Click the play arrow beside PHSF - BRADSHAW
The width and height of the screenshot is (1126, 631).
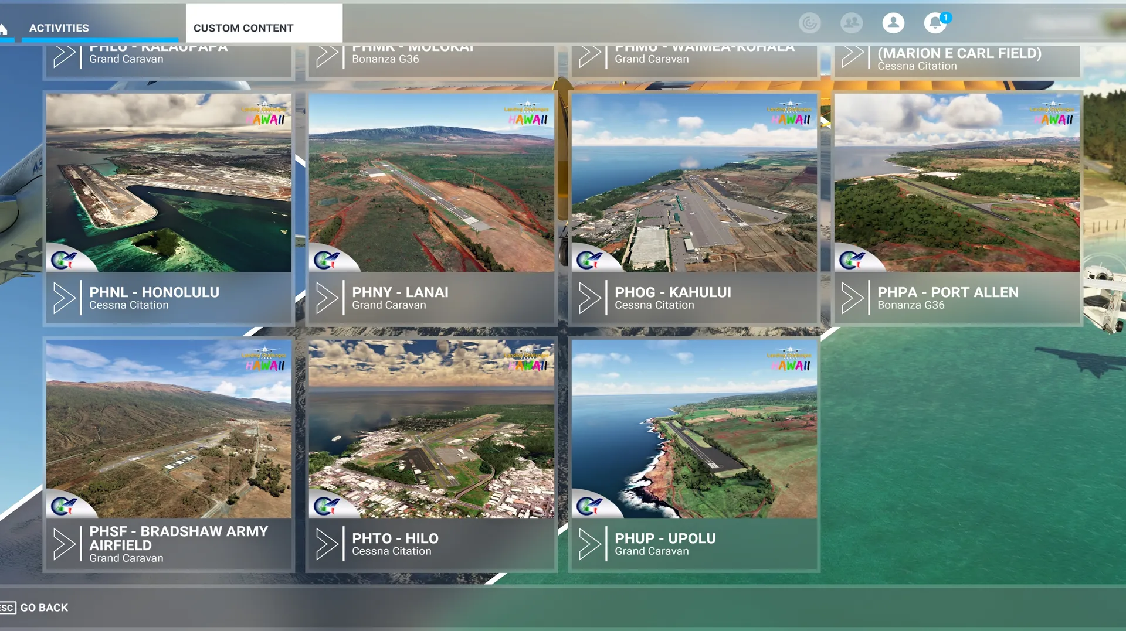[65, 544]
